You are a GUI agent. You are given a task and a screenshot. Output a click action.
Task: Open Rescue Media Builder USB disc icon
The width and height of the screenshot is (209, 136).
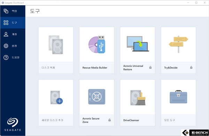click(97, 44)
